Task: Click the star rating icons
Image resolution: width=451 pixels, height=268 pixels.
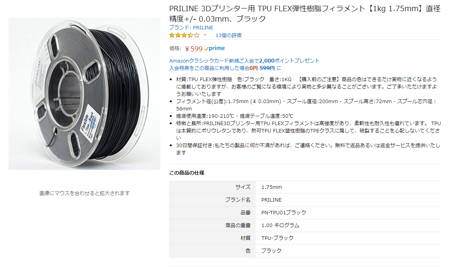Action: 184,36
